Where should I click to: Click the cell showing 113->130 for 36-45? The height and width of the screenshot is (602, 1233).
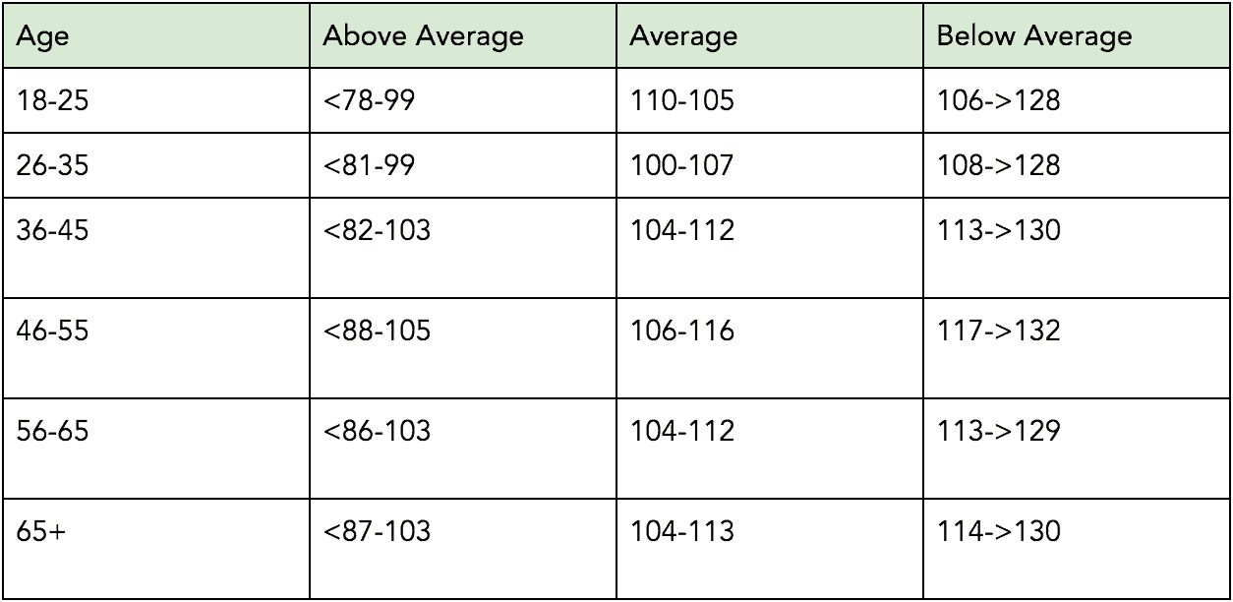pyautogui.click(x=1077, y=246)
